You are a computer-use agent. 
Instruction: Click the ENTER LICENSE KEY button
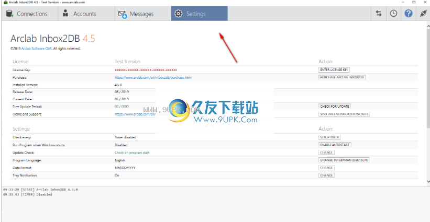click(x=334, y=70)
